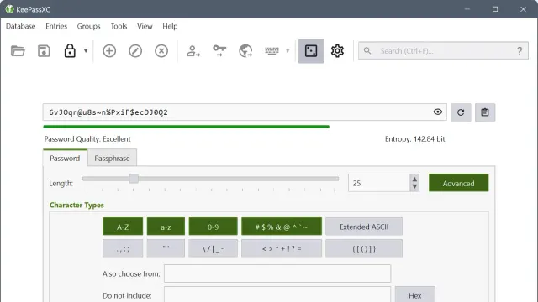
Task: Focus the Search (Ctrl+F) field
Action: (443, 51)
